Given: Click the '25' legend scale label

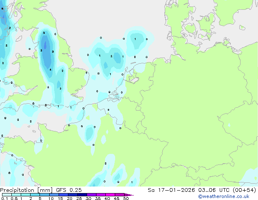Looking at the screenshot, I should [79, 198].
